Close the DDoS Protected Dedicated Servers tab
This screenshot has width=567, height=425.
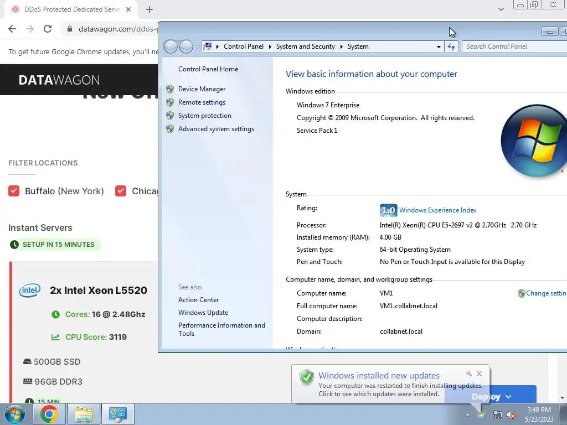pyautogui.click(x=128, y=9)
